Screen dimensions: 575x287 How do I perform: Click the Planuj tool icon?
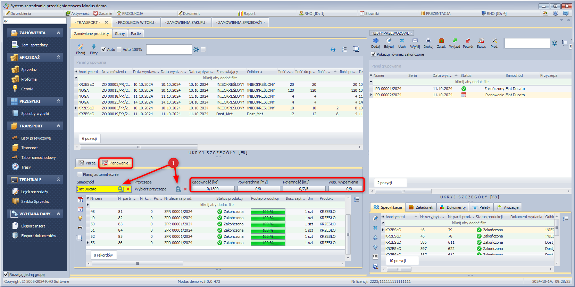[x=81, y=47]
